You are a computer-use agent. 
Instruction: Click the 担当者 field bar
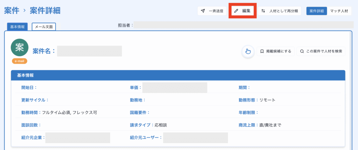pyautogui.click(x=244, y=25)
